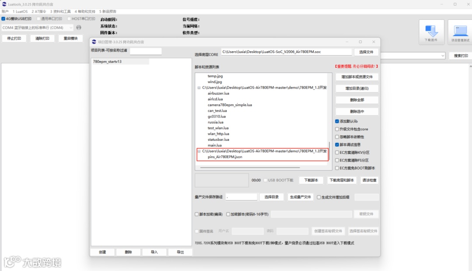The height and width of the screenshot is (271, 472).
Task: Enable EC方案免BOOT刷脚本 checkbox
Action: tap(337, 168)
